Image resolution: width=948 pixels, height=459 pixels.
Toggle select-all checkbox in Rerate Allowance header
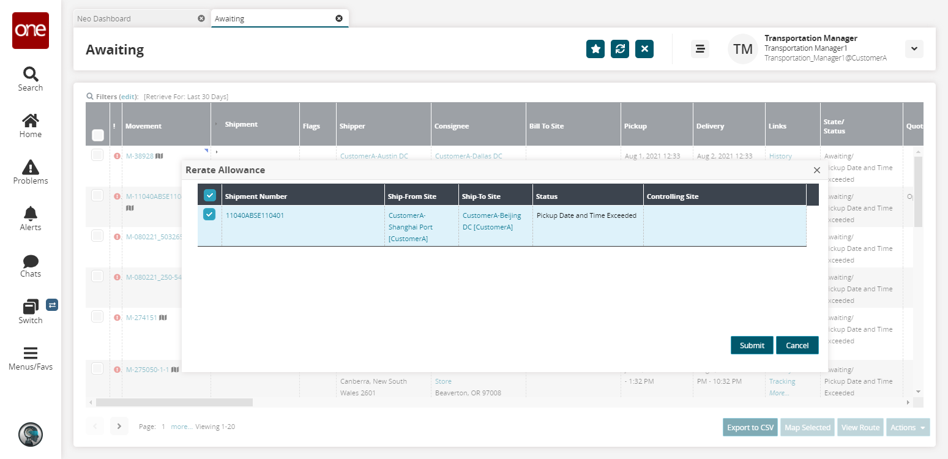pos(209,195)
